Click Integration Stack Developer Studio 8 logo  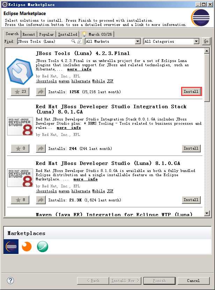coord(20,126)
